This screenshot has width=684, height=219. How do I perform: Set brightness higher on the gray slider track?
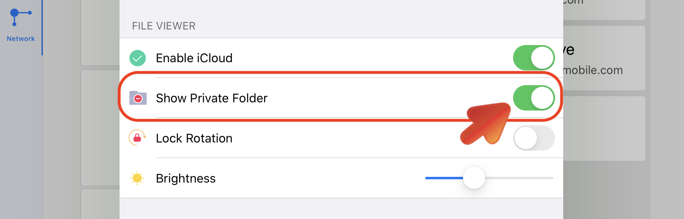tap(519, 178)
